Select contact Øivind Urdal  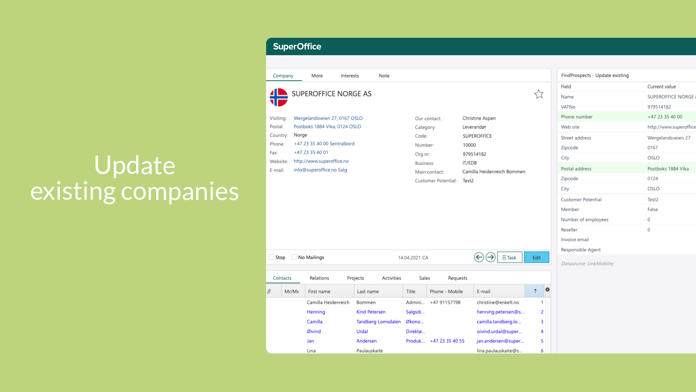click(x=405, y=331)
